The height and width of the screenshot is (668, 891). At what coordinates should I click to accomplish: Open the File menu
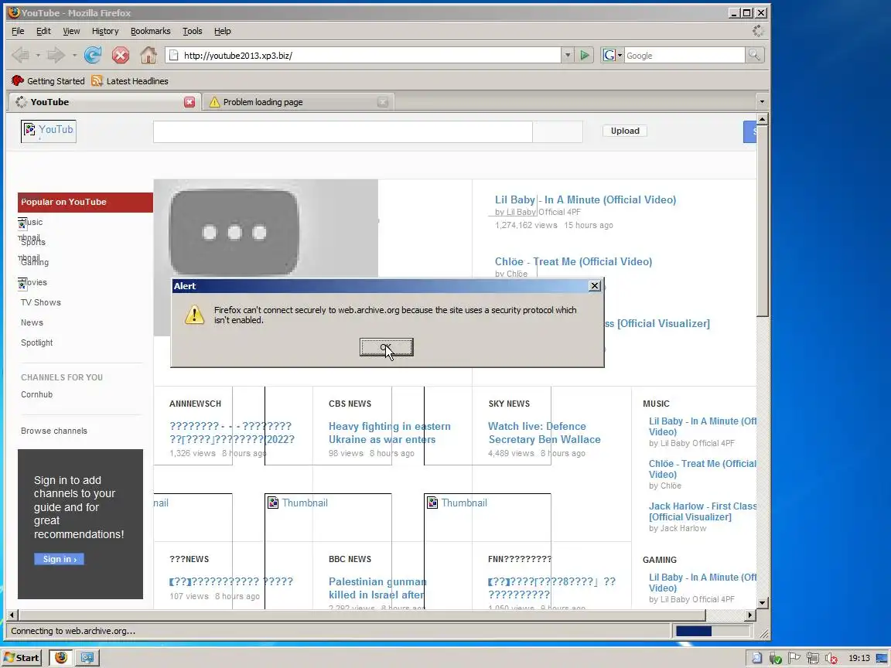pos(19,31)
